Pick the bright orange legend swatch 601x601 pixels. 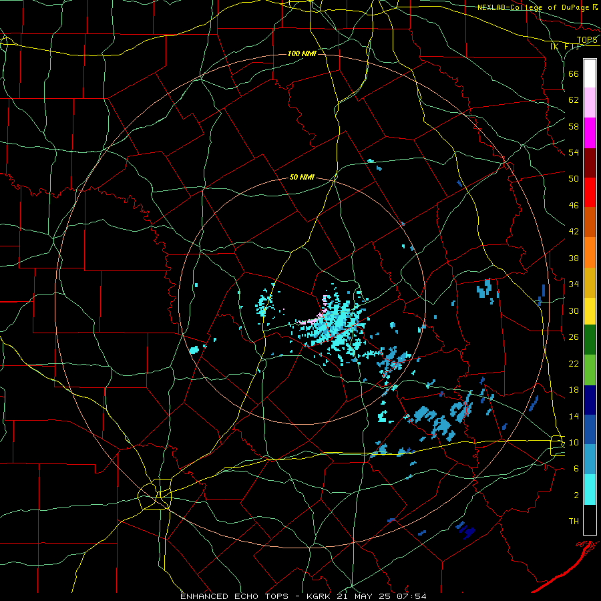pyautogui.click(x=590, y=252)
